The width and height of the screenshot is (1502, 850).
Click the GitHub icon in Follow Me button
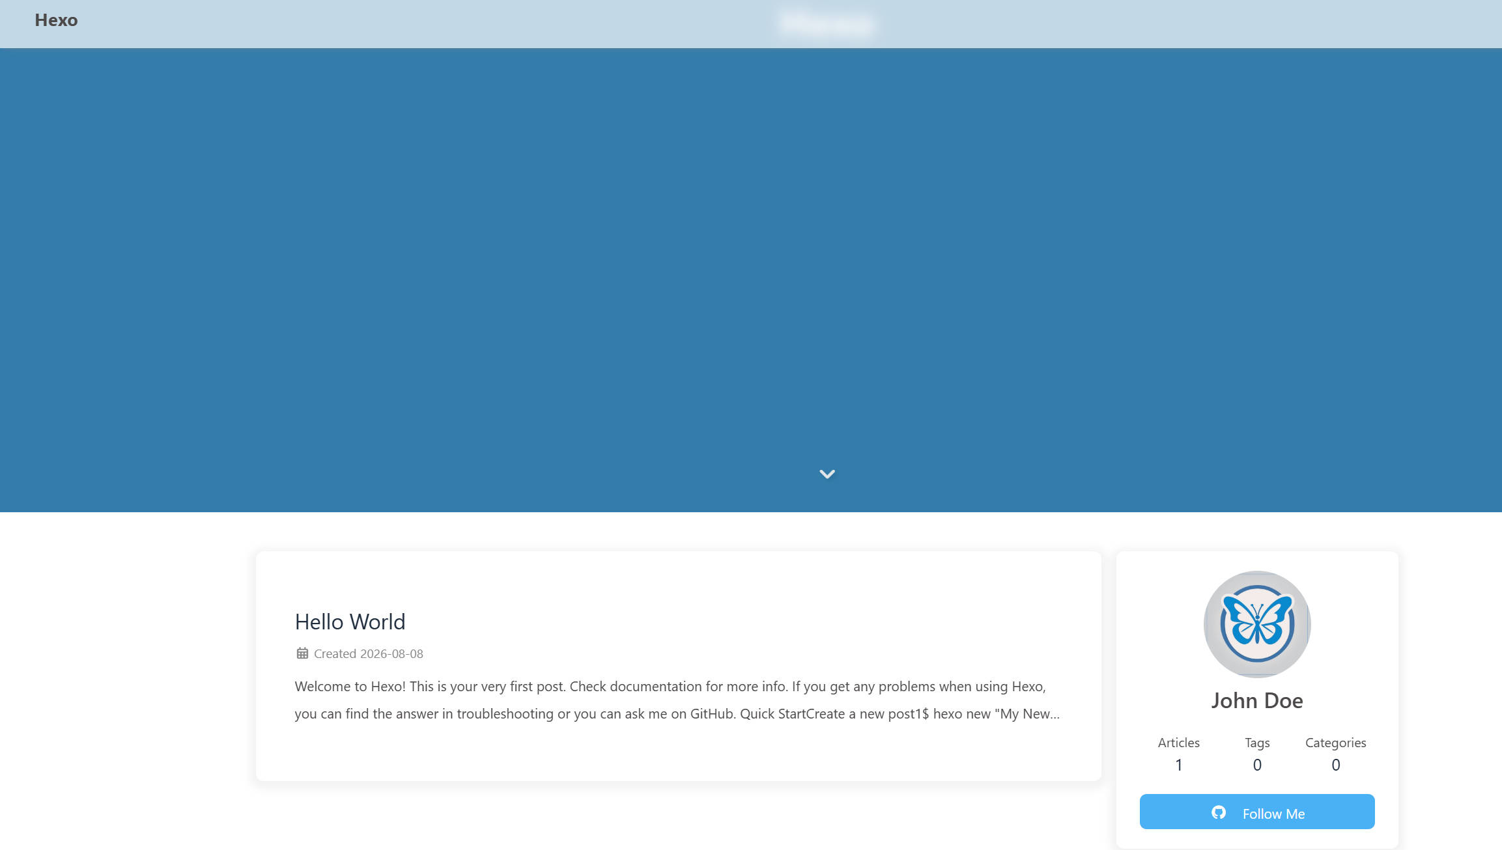click(1218, 812)
